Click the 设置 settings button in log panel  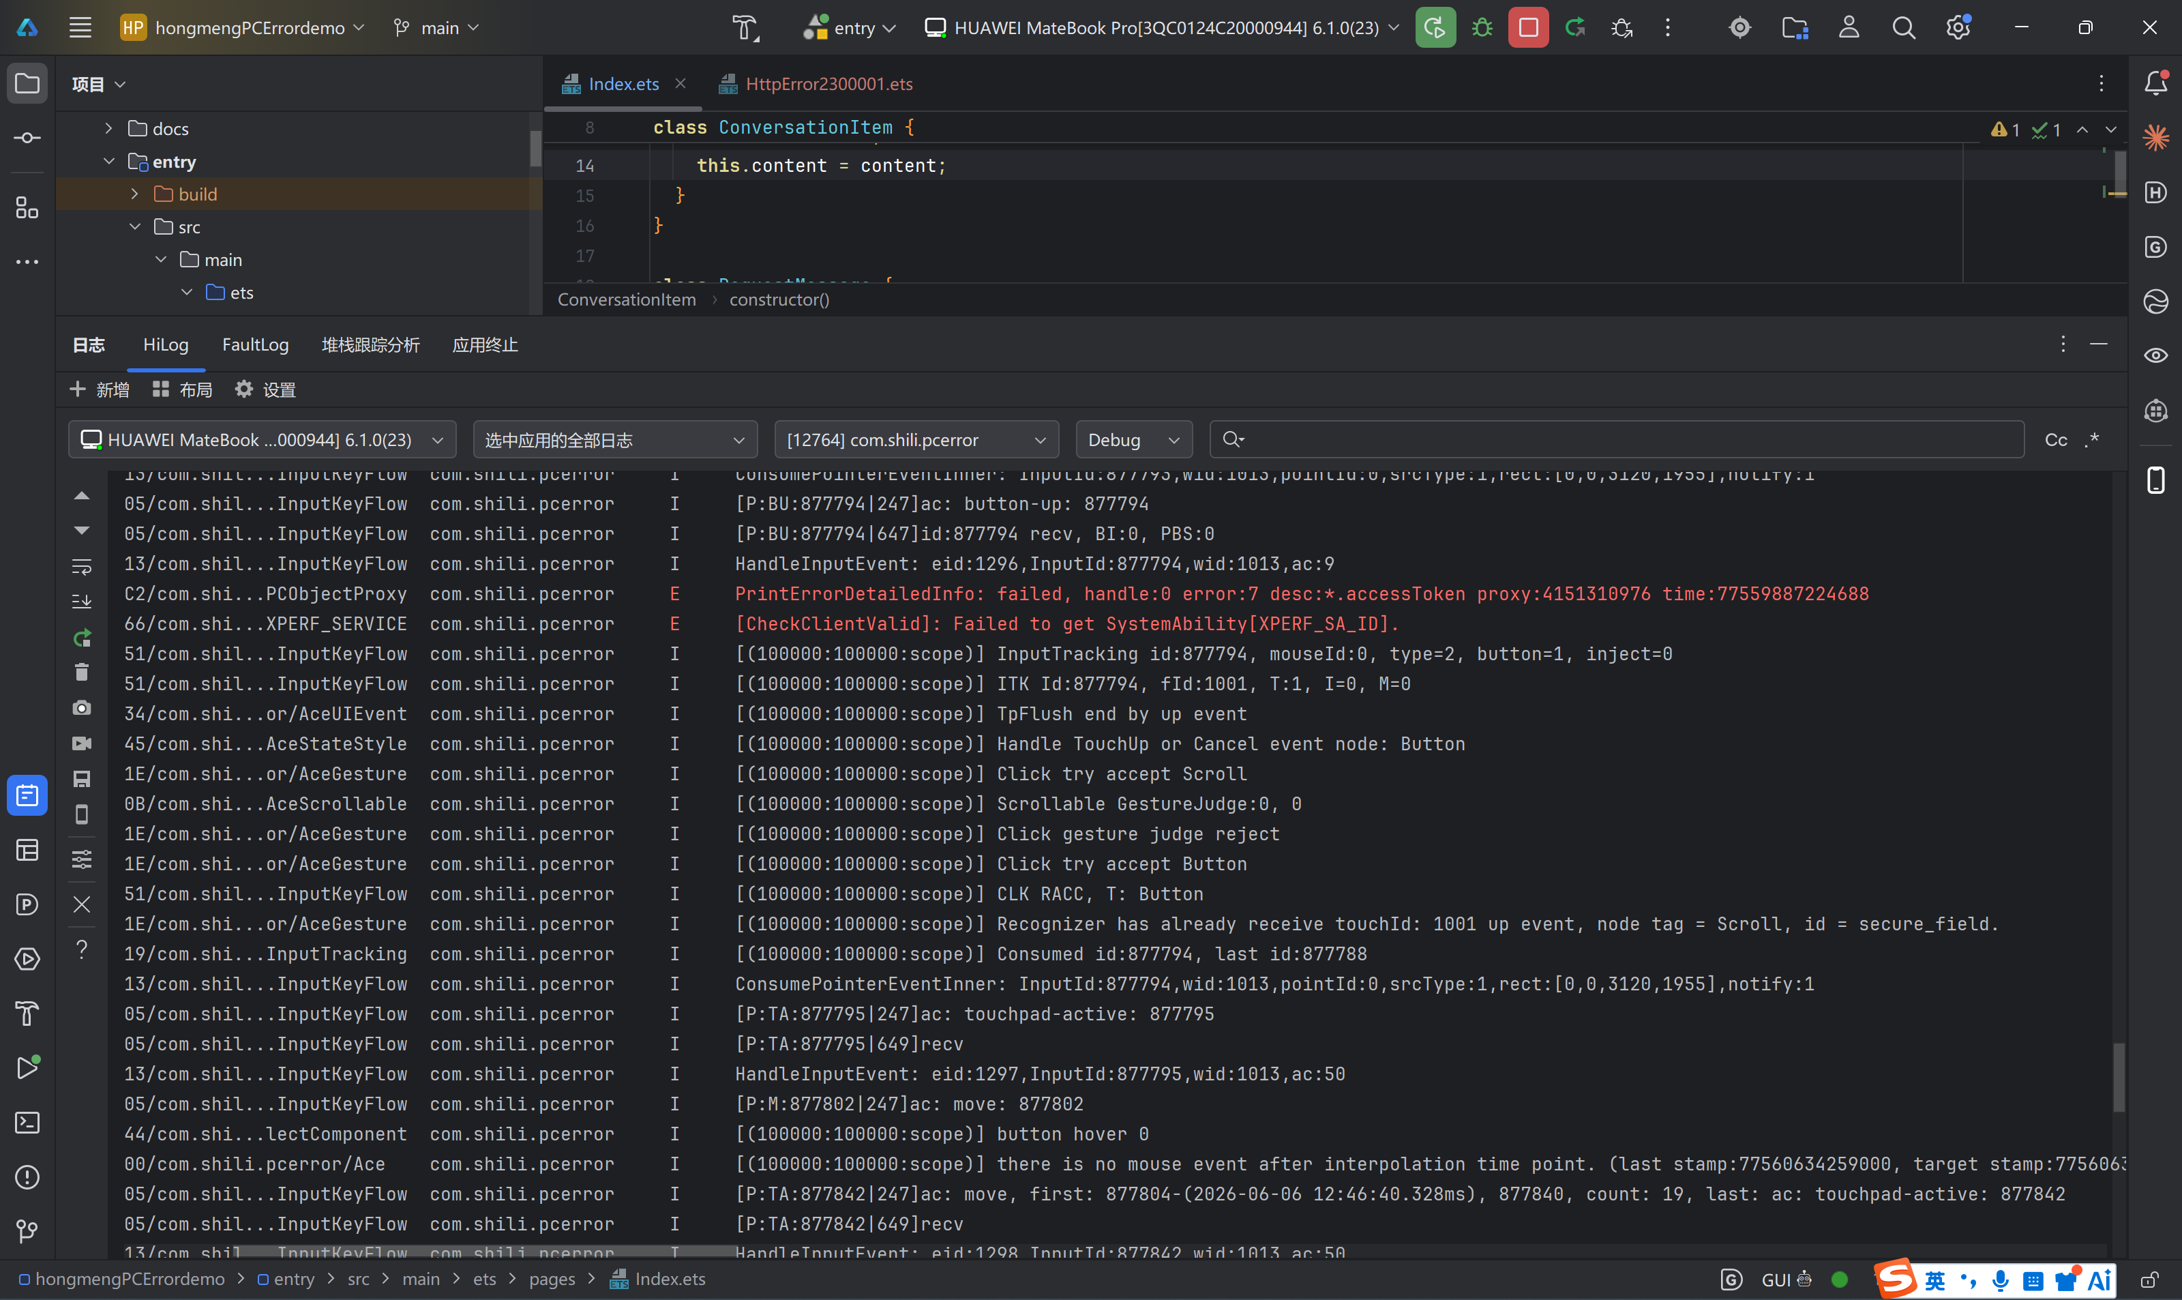click(x=265, y=390)
